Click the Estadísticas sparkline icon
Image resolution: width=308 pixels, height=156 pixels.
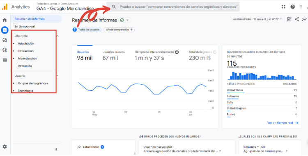point(79,147)
